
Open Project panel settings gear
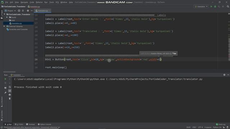click(x=28, y=11)
